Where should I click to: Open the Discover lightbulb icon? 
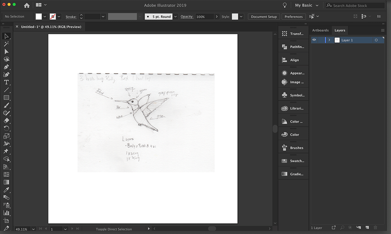285,5
